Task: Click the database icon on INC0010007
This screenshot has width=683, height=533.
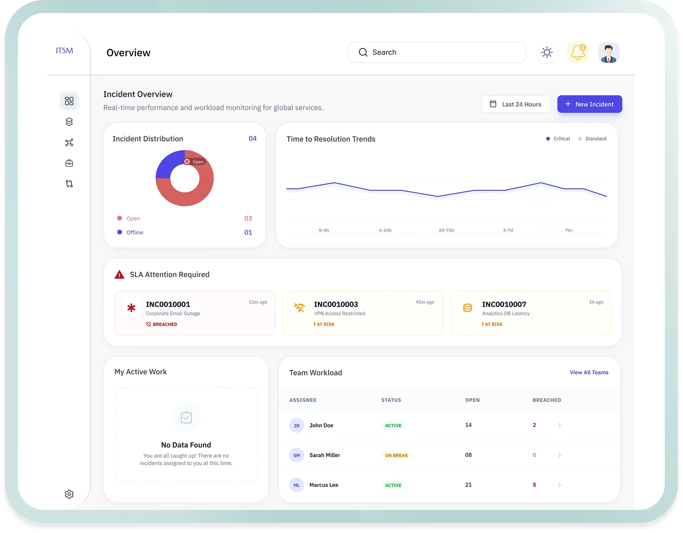Action: [467, 308]
